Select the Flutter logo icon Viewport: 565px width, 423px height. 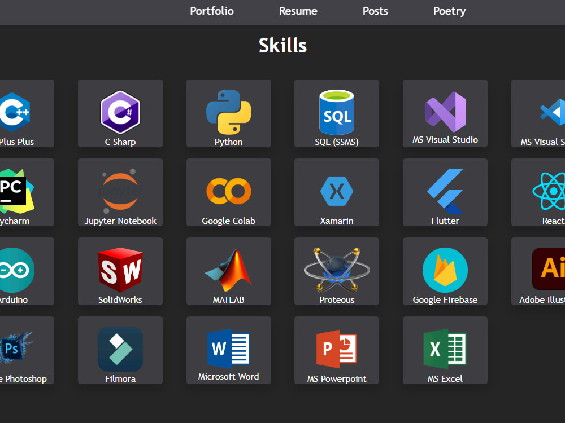[445, 191]
